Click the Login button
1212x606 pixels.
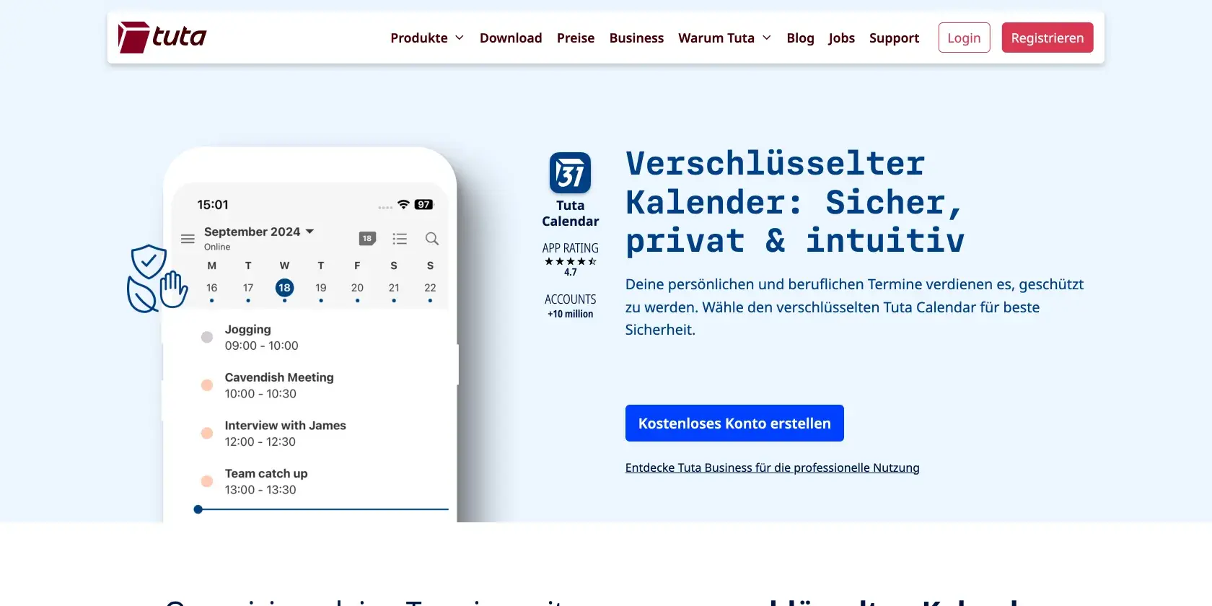[964, 38]
